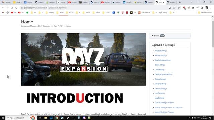Open the AIPatrolSettings wiki link
Image resolution: width=214 pixels, height=120 pixels.
coord(161,51)
